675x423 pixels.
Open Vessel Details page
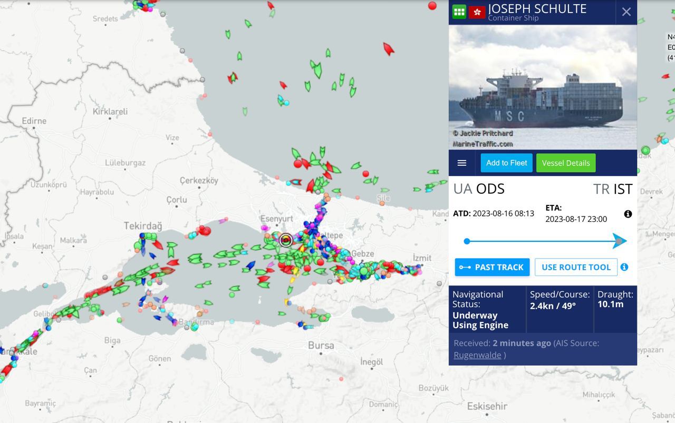[x=566, y=163]
